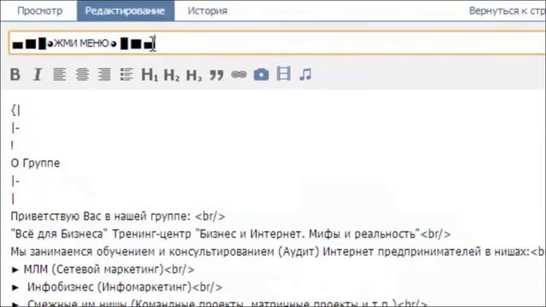Align text to the right
The height and width of the screenshot is (307, 546).
point(104,74)
